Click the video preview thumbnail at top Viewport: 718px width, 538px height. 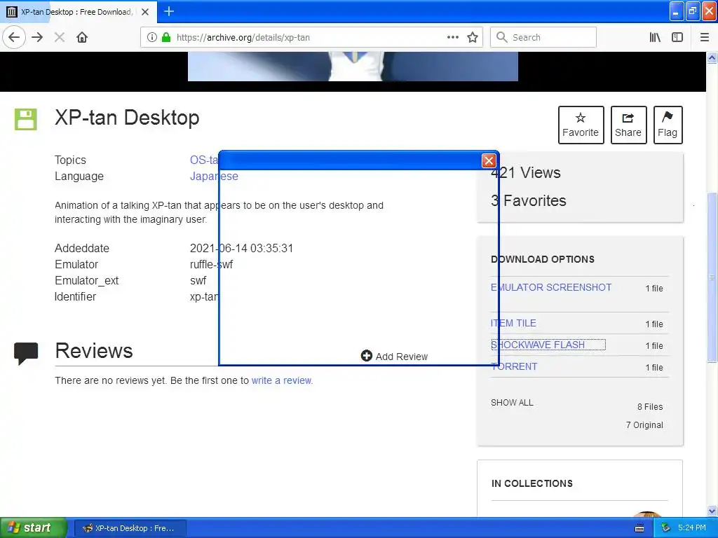353,67
